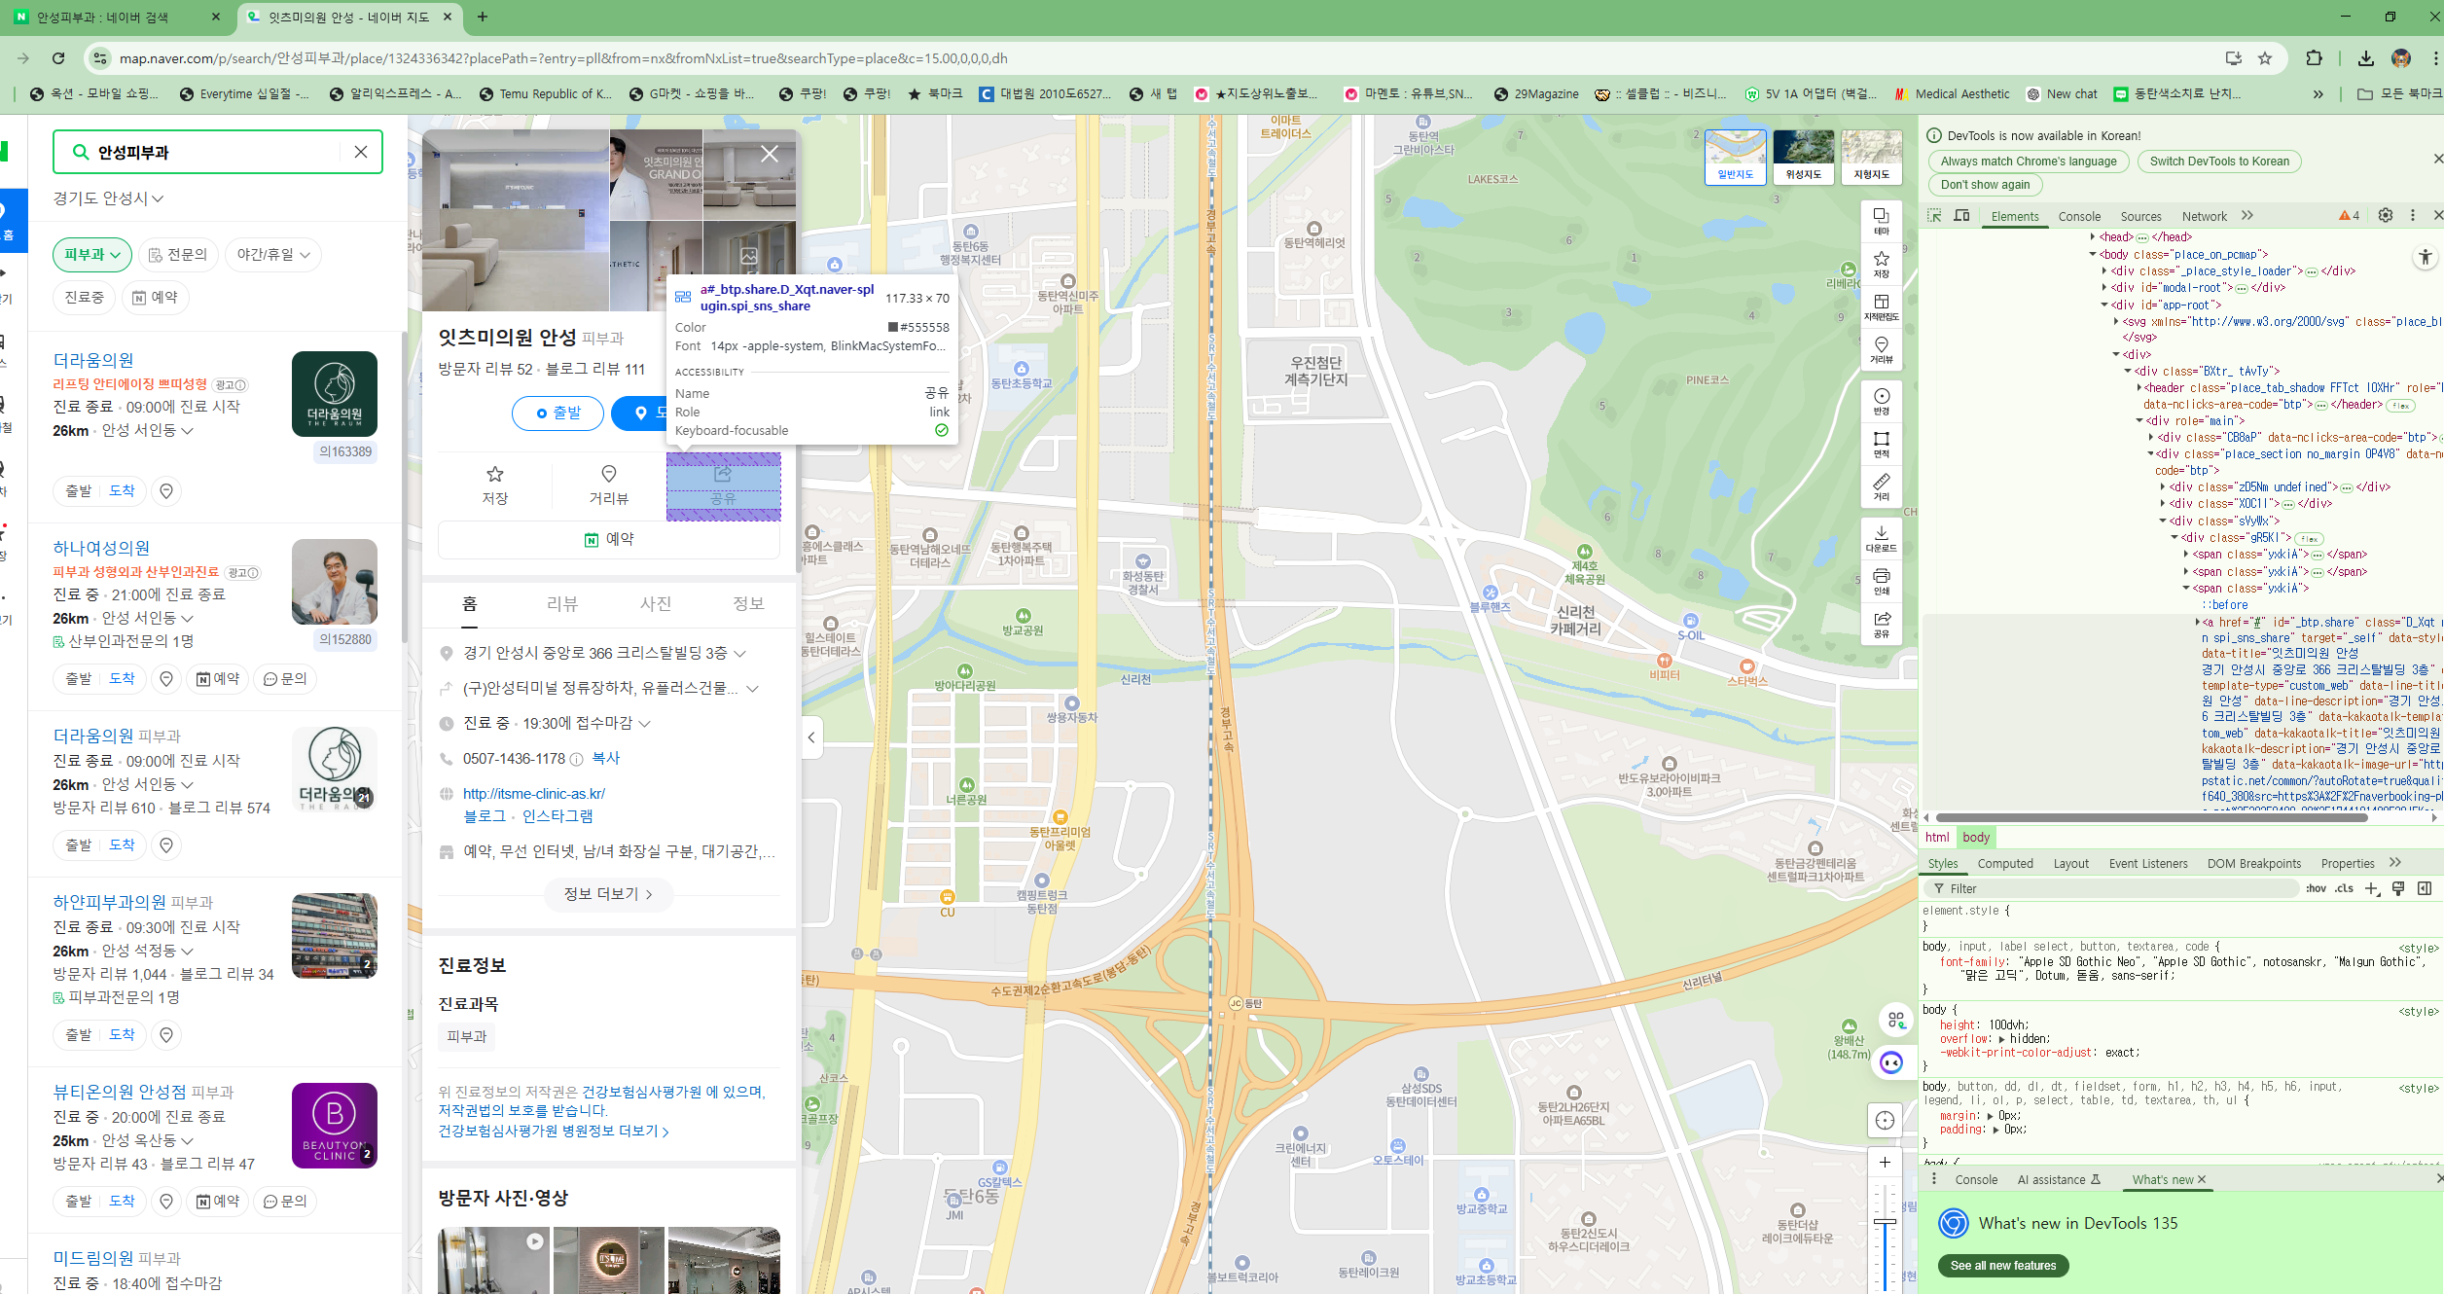Viewport: 2444px width, 1294px height.
Task: Collapse the side panel with arrow handle
Action: [x=811, y=737]
